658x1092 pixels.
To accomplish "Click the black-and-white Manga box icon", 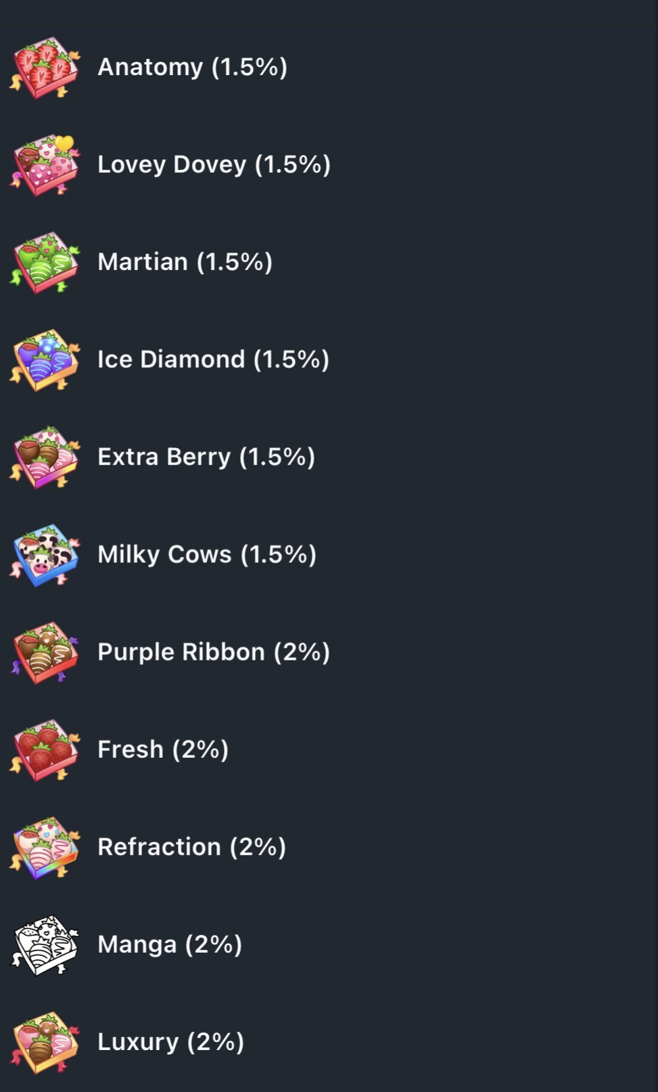I will (45, 945).
